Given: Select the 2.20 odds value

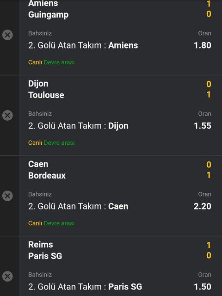Looking at the screenshot, I should point(203,206).
